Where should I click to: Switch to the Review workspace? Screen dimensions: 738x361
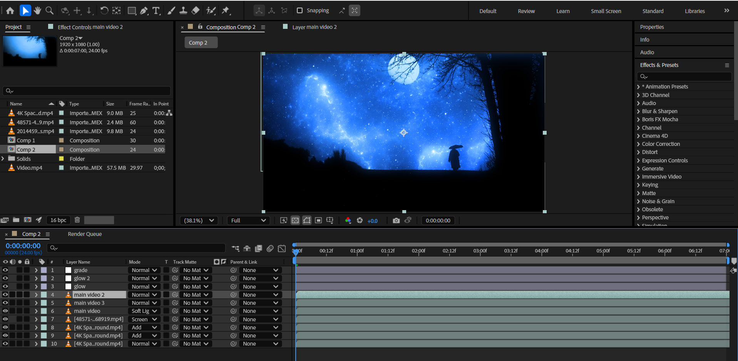(x=526, y=11)
